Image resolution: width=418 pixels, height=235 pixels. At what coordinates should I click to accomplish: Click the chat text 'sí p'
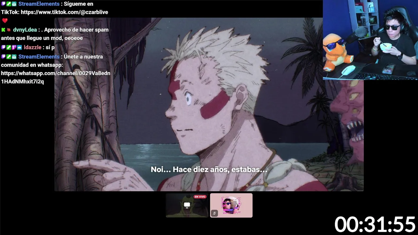(x=50, y=47)
